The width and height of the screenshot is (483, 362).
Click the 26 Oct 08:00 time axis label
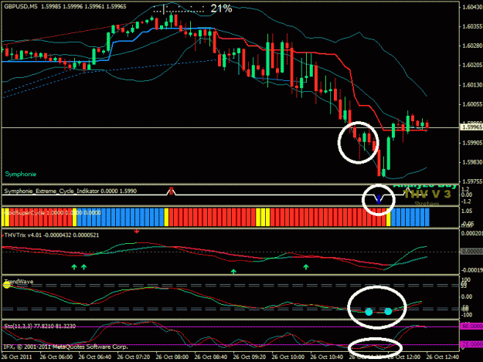click(172, 357)
